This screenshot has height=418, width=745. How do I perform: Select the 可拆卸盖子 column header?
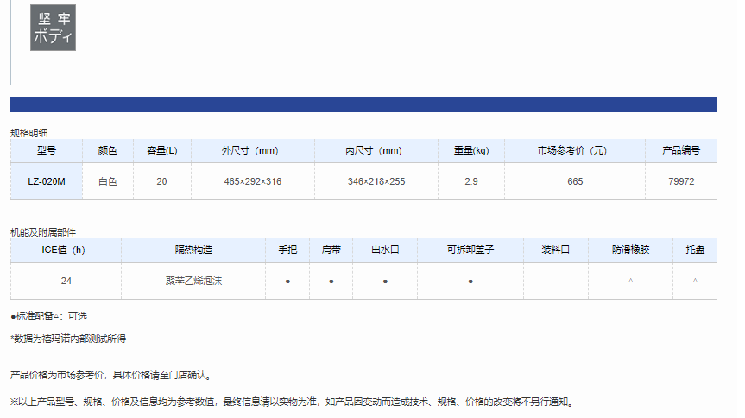coord(470,250)
